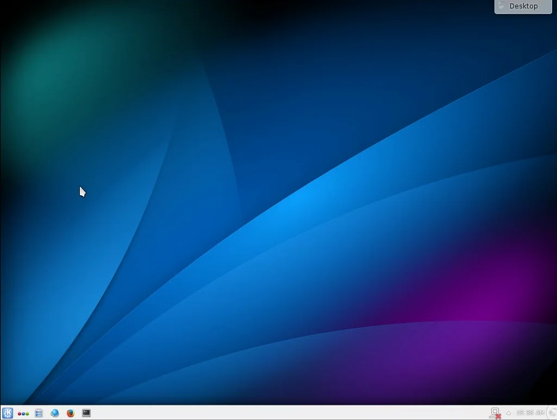Open the Desktop toolbox menu
Viewport: 557px width, 420px height.
click(523, 6)
